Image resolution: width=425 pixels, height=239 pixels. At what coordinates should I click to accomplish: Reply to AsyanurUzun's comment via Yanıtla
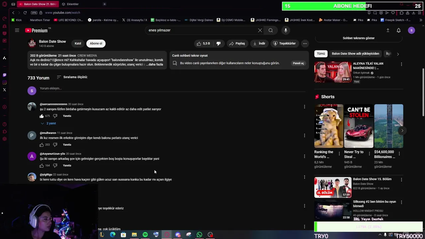tap(67, 165)
